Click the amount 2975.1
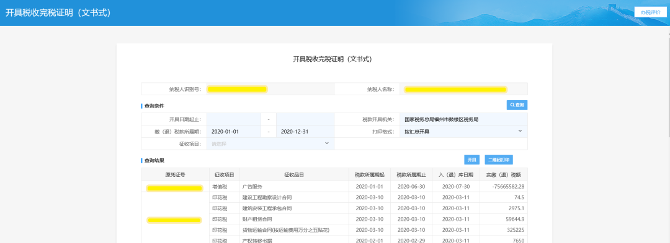 tap(517, 208)
